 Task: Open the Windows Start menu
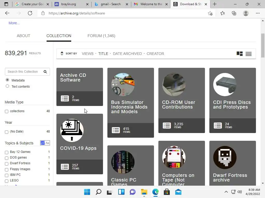87,192
